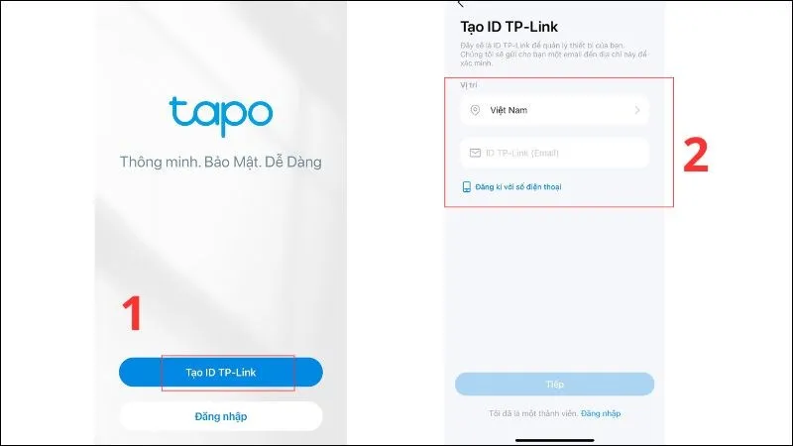793x446 pixels.
Task: Click the Tôi đã là một thành viên text
Action: pos(533,413)
